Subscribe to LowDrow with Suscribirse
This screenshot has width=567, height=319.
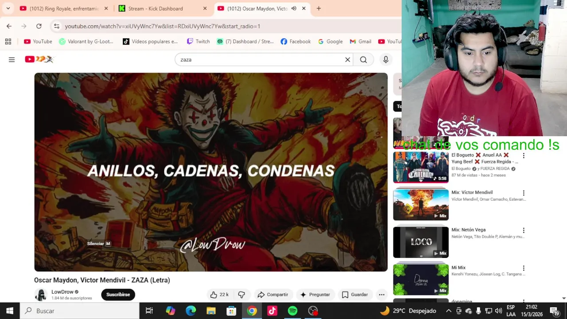tap(118, 295)
